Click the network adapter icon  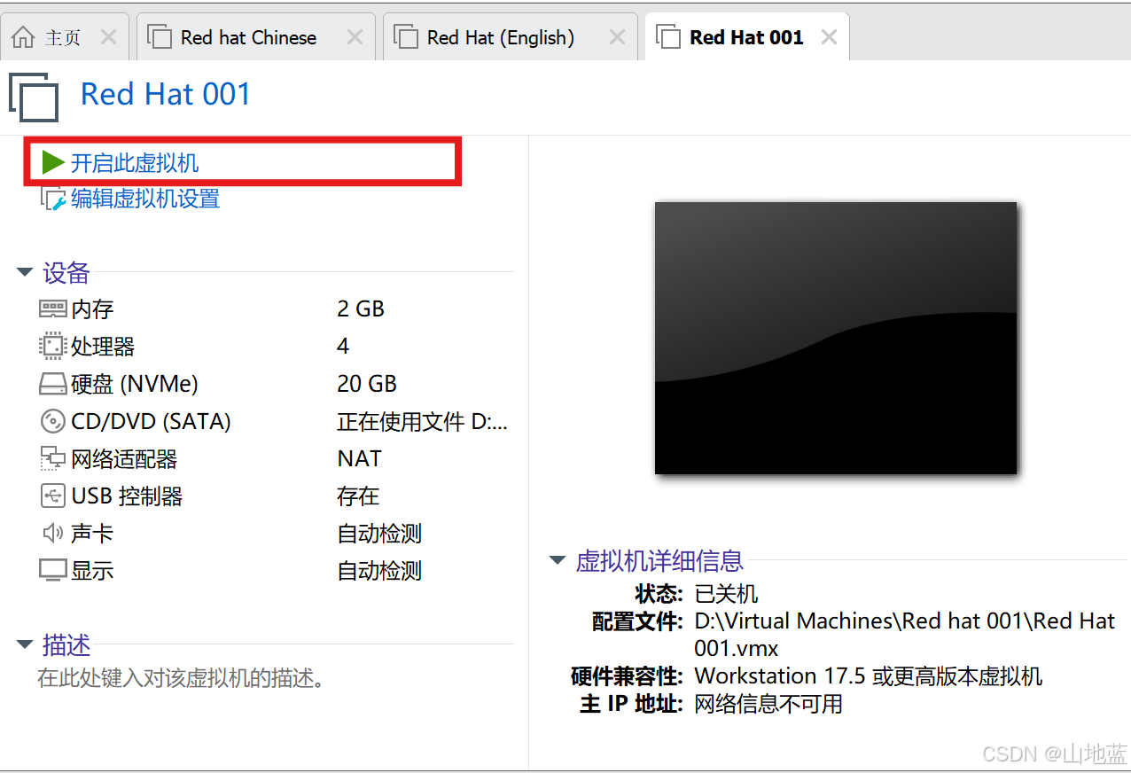(53, 458)
